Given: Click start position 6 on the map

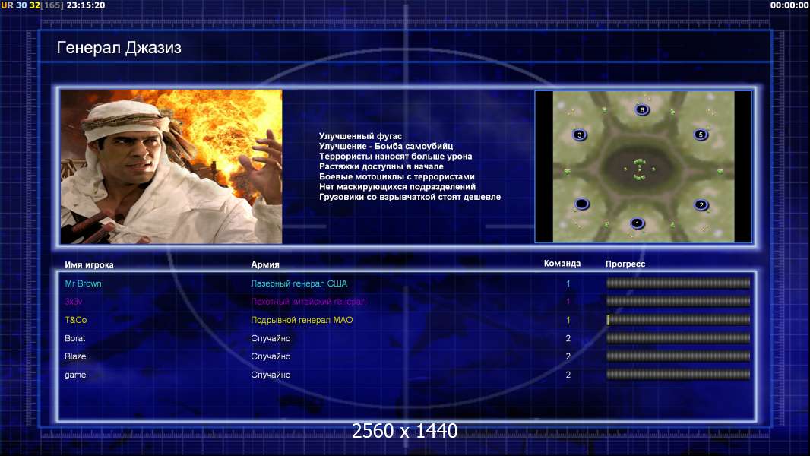Looking at the screenshot, I should click(641, 109).
